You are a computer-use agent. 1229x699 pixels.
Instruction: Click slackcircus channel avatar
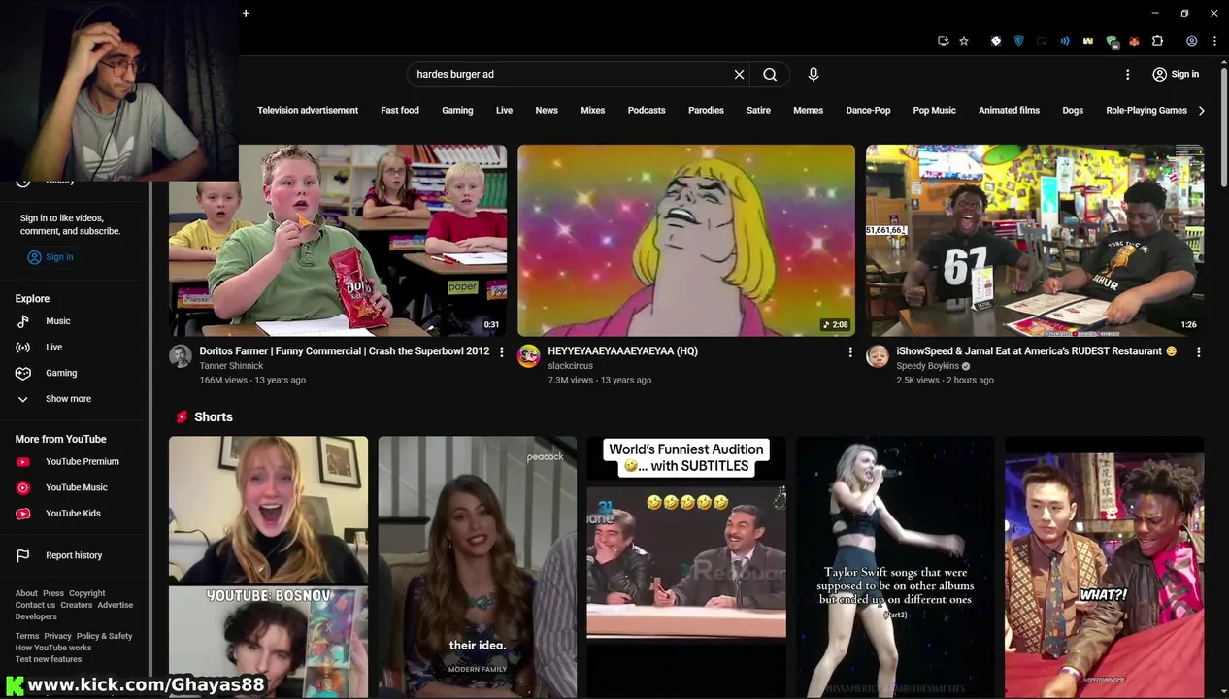point(528,355)
